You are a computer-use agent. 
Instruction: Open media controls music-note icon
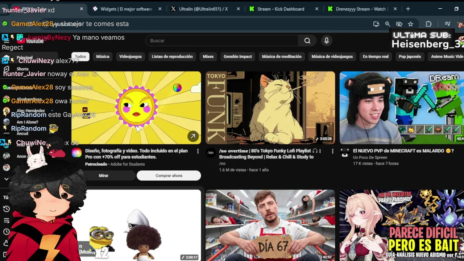click(448, 24)
